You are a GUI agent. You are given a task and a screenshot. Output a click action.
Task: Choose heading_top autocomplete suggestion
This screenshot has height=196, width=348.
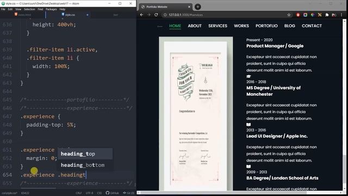coord(85,154)
